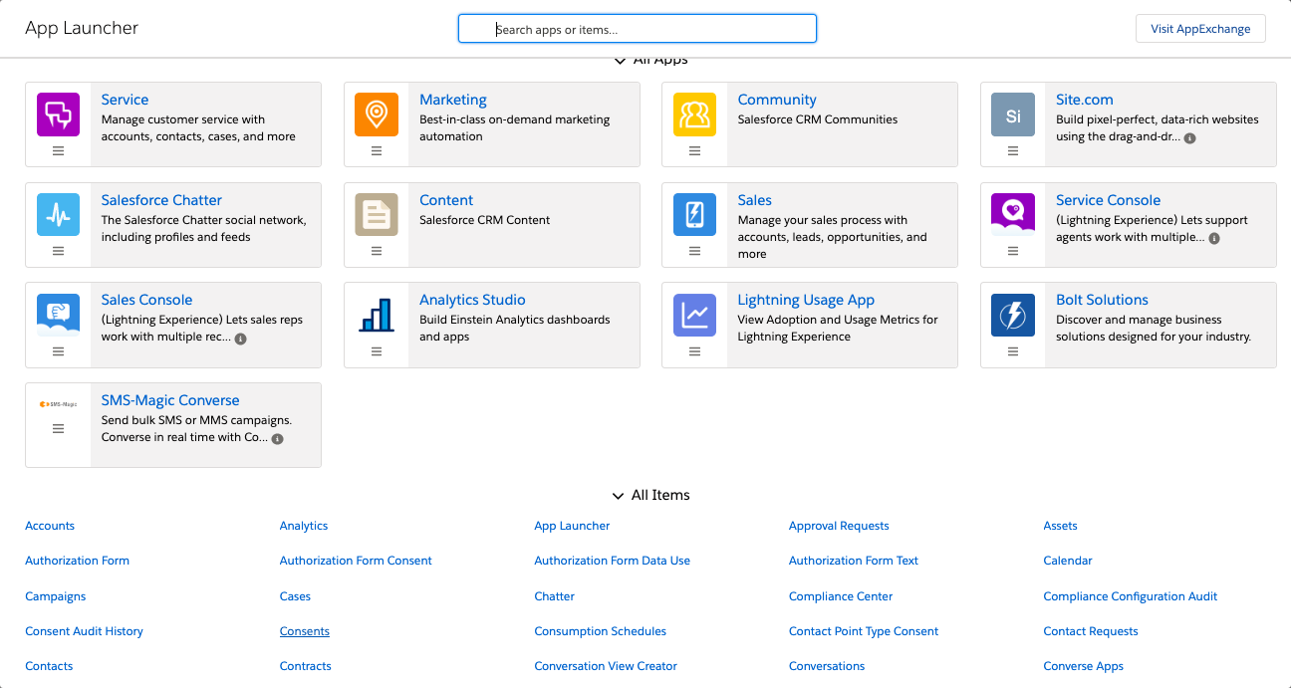The height and width of the screenshot is (688, 1291).
Task: Open the Authorization Form item
Action: (77, 561)
